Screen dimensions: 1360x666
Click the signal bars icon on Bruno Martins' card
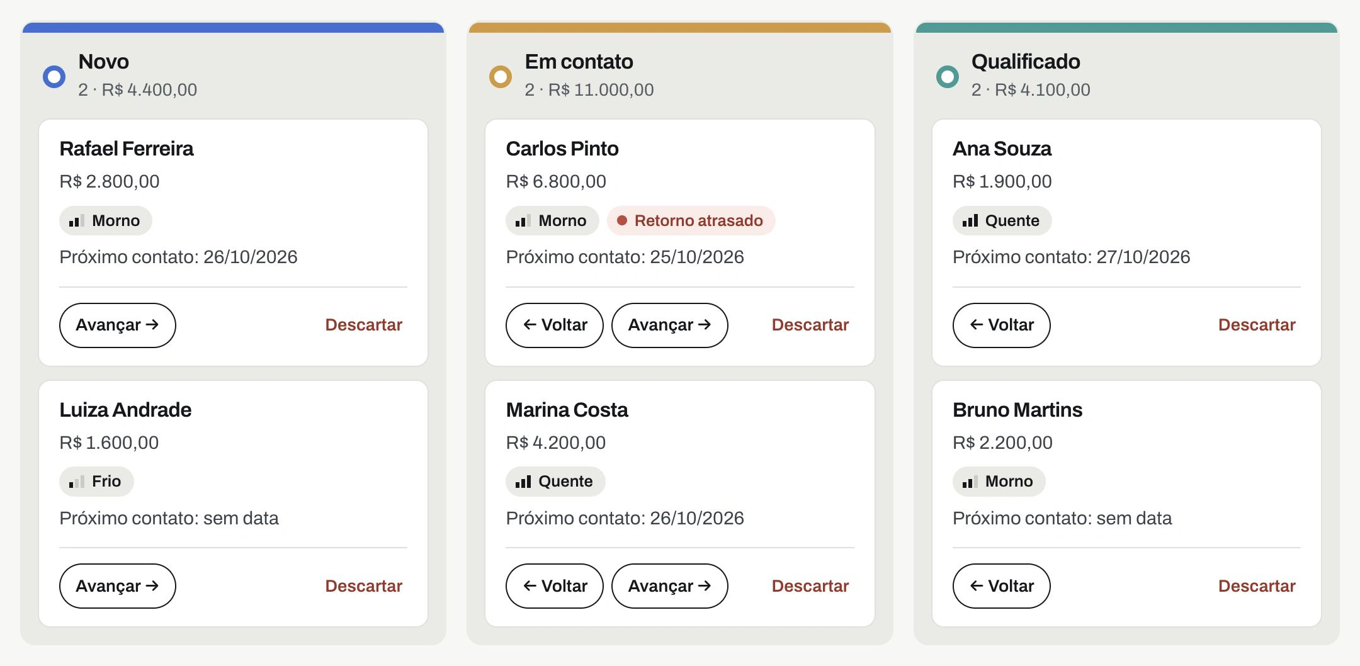970,482
